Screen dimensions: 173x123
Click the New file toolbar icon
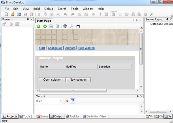(x=6, y=14)
